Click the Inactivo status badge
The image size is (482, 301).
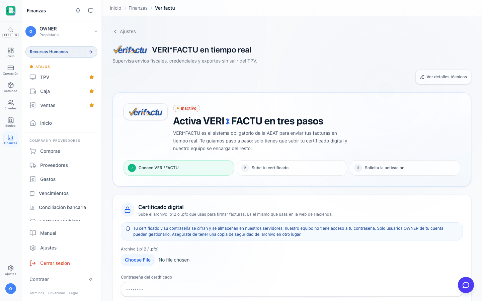(x=186, y=108)
